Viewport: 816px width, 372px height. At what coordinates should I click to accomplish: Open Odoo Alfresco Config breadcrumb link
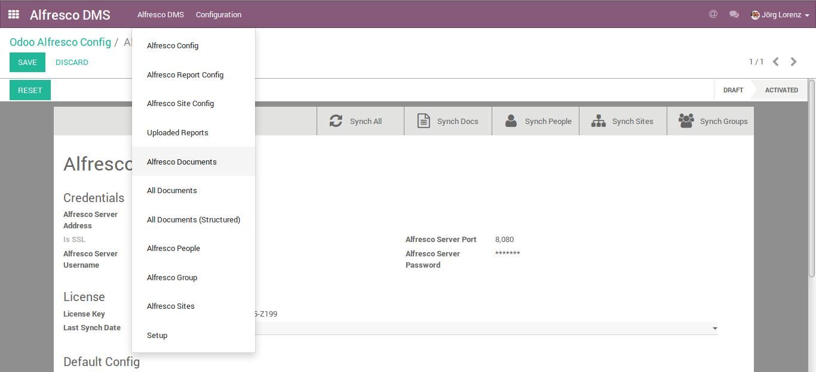pos(60,42)
